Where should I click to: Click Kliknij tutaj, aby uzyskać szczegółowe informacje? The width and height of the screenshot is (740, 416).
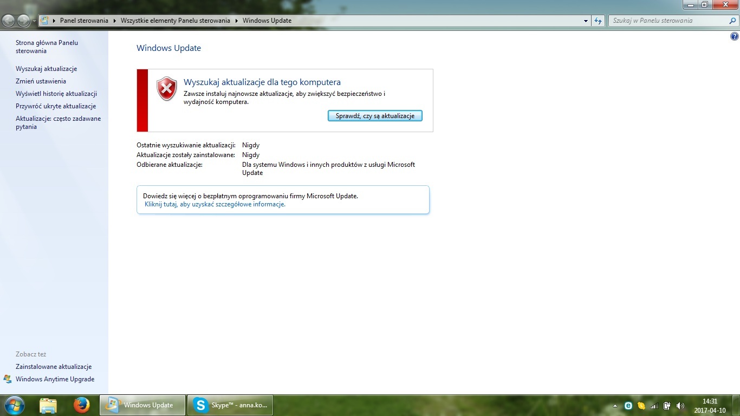215,204
